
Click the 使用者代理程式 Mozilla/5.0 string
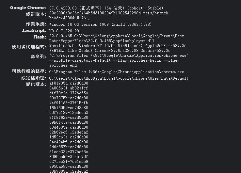(x=118, y=48)
